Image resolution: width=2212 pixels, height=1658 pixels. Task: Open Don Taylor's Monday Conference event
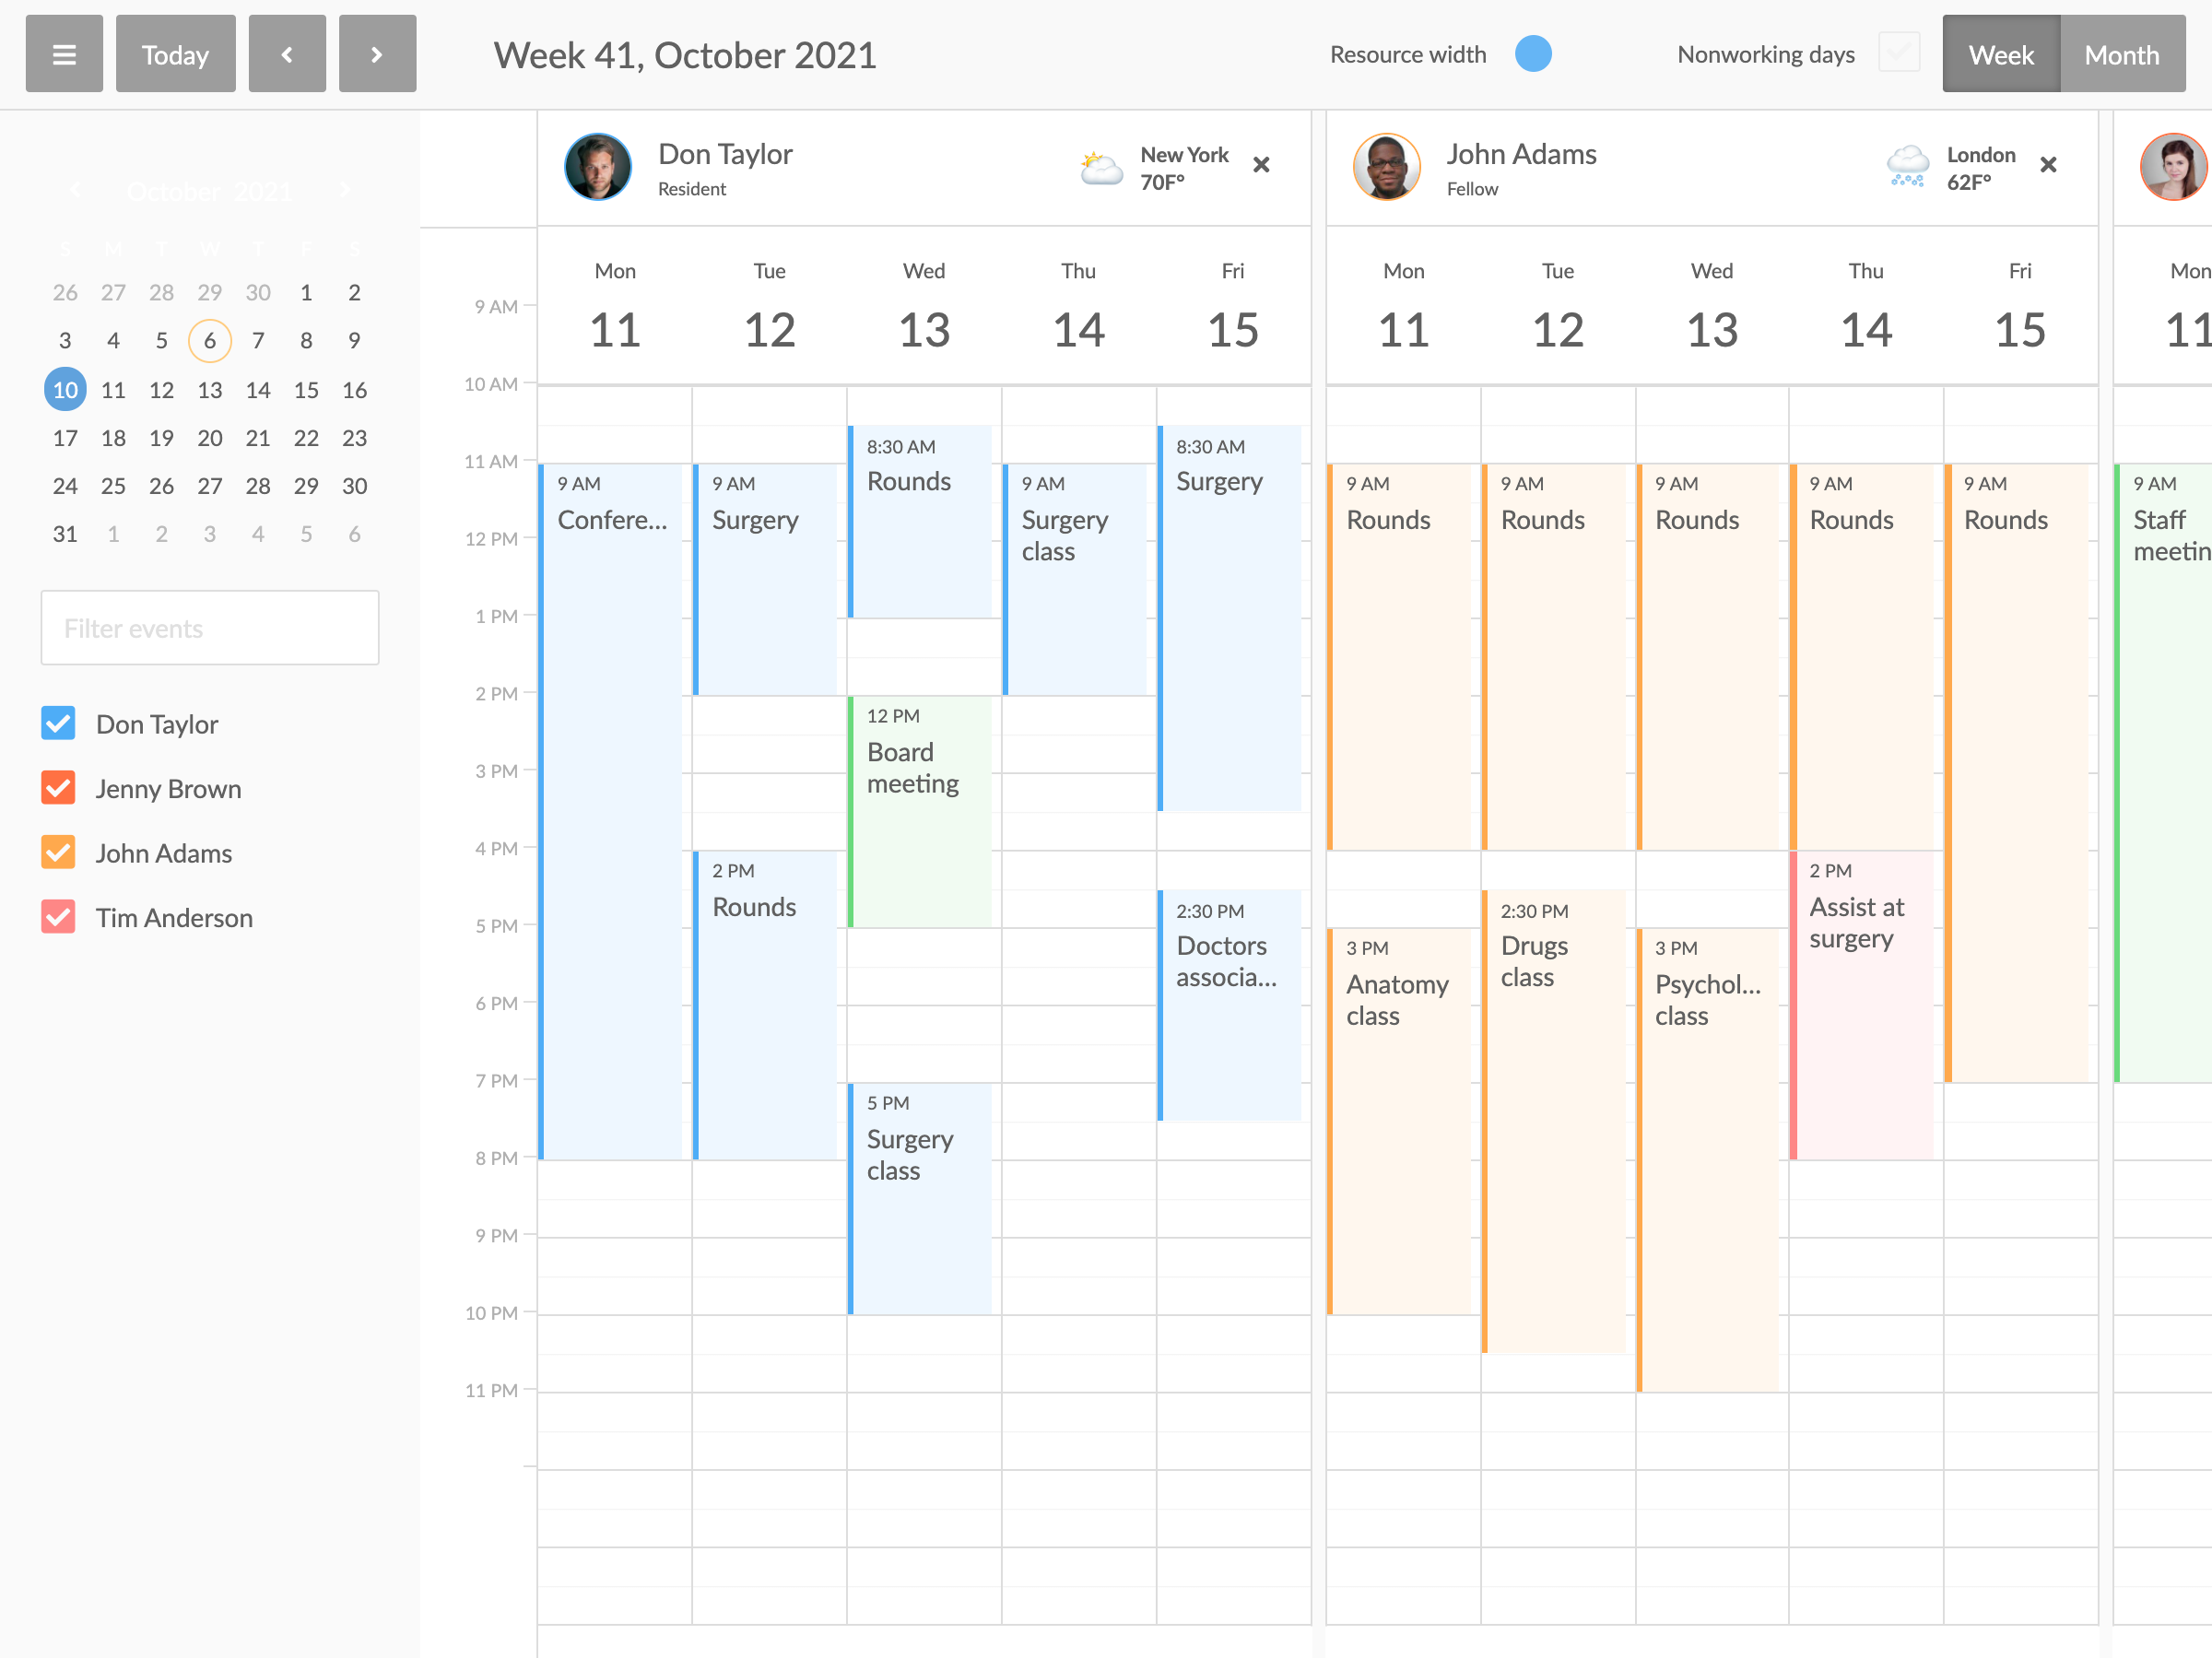click(610, 811)
